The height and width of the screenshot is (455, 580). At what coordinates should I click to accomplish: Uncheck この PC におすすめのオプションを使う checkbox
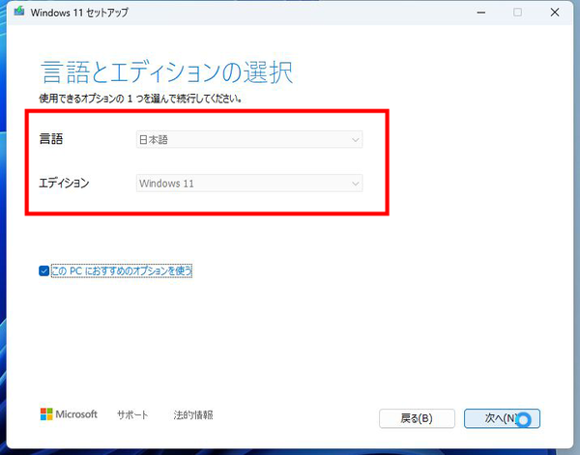point(43,270)
